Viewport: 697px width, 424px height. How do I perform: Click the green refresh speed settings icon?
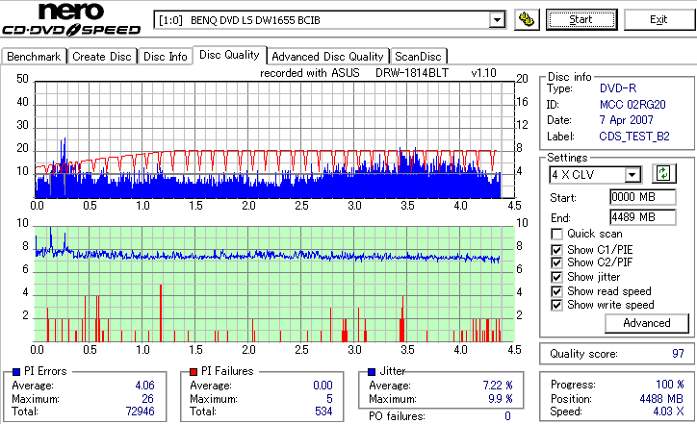[663, 174]
